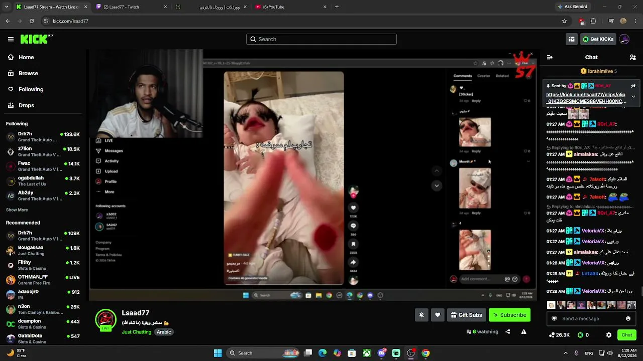Viewport: 643px width, 361px height.
Task: Open the chat users list icon
Action: pyautogui.click(x=633, y=57)
